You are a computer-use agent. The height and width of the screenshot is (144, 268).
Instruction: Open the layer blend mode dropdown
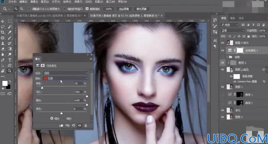(x=233, y=30)
